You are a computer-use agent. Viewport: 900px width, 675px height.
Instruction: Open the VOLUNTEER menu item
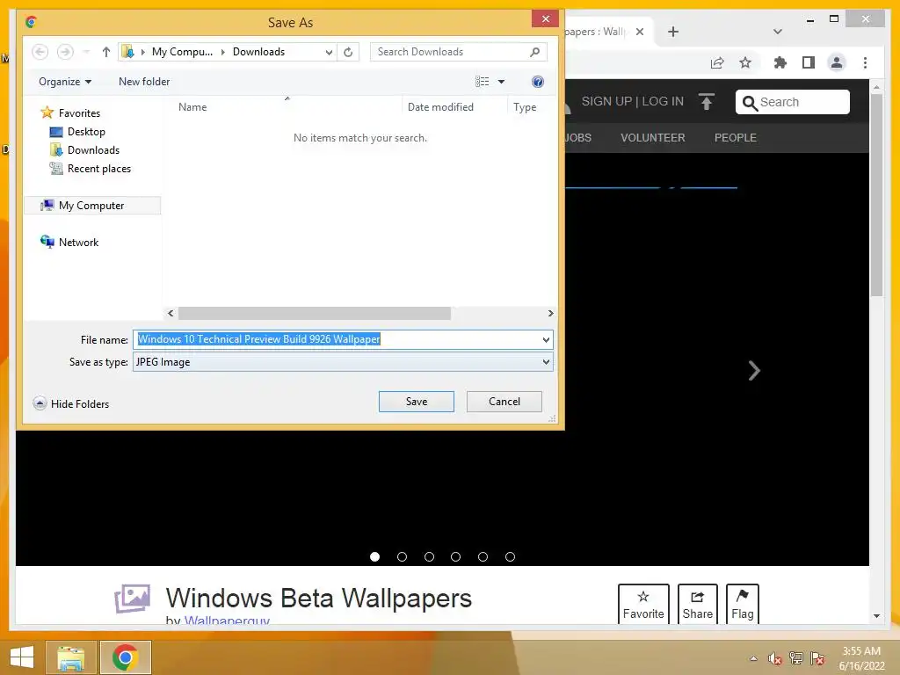tap(653, 138)
